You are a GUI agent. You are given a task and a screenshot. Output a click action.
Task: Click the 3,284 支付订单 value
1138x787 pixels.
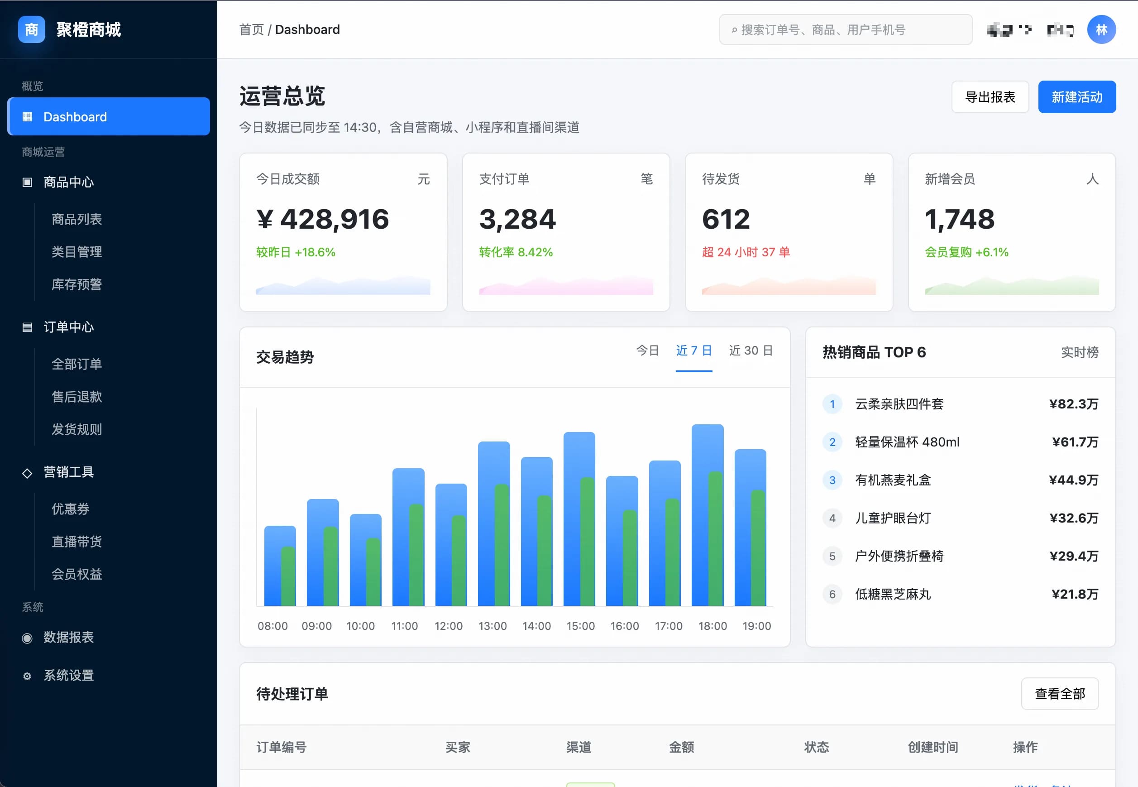click(517, 220)
